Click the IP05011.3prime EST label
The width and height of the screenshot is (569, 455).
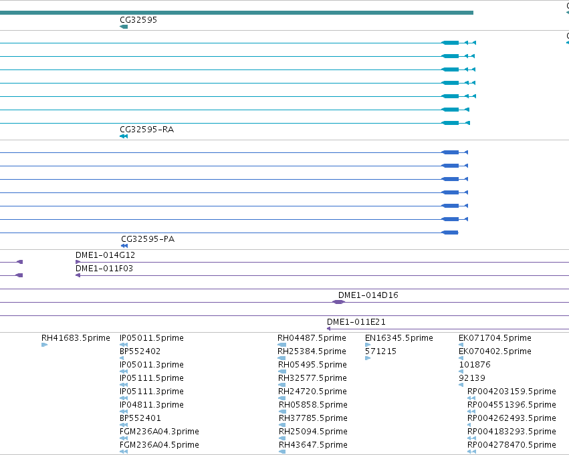pyautogui.click(x=151, y=365)
